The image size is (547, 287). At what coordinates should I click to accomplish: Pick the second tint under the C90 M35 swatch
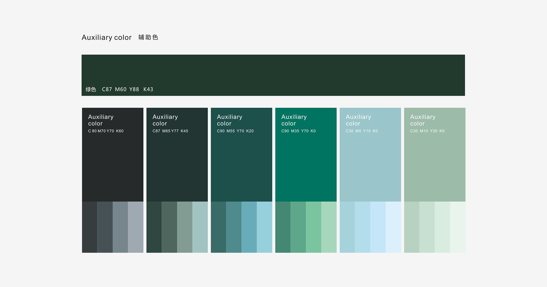click(298, 227)
